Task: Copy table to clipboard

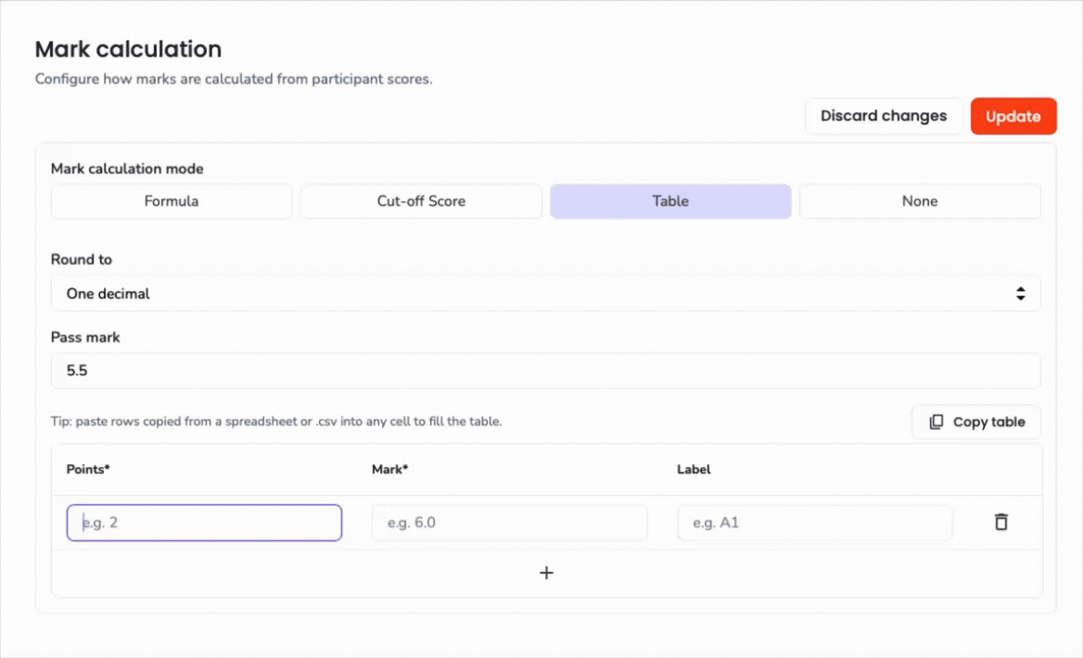Action: coord(976,422)
